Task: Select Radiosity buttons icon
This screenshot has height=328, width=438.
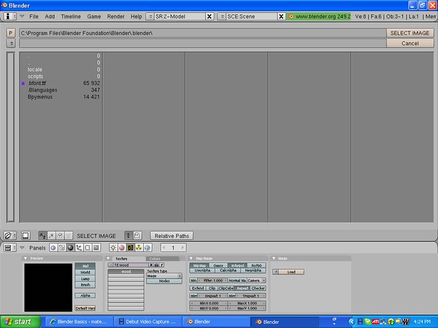Action: (x=139, y=247)
